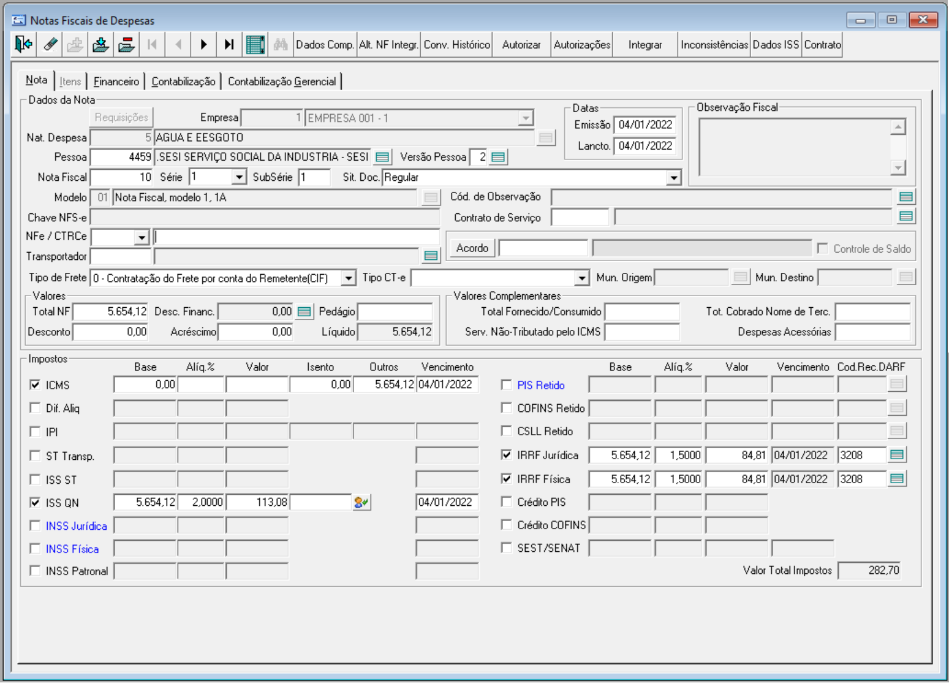
Task: Click the Emissão date field
Action: coord(645,125)
